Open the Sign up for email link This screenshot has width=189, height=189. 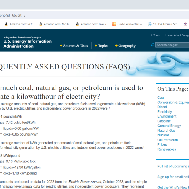[x=173, y=177]
